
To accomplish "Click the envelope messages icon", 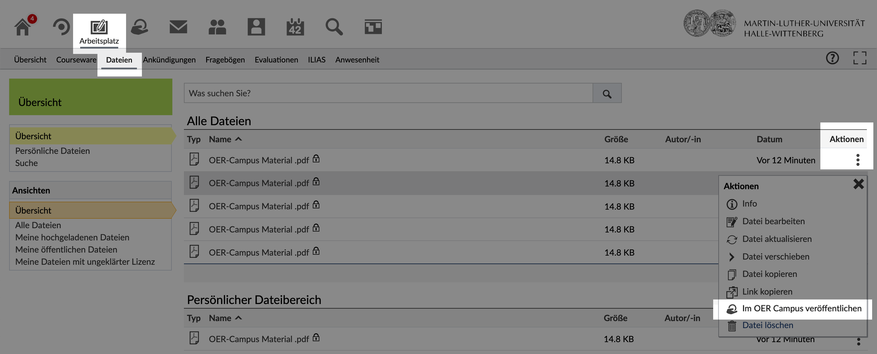I will [x=178, y=27].
